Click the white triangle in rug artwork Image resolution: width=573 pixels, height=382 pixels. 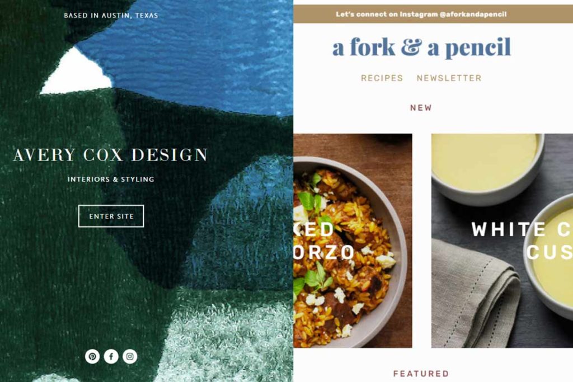click(x=77, y=72)
